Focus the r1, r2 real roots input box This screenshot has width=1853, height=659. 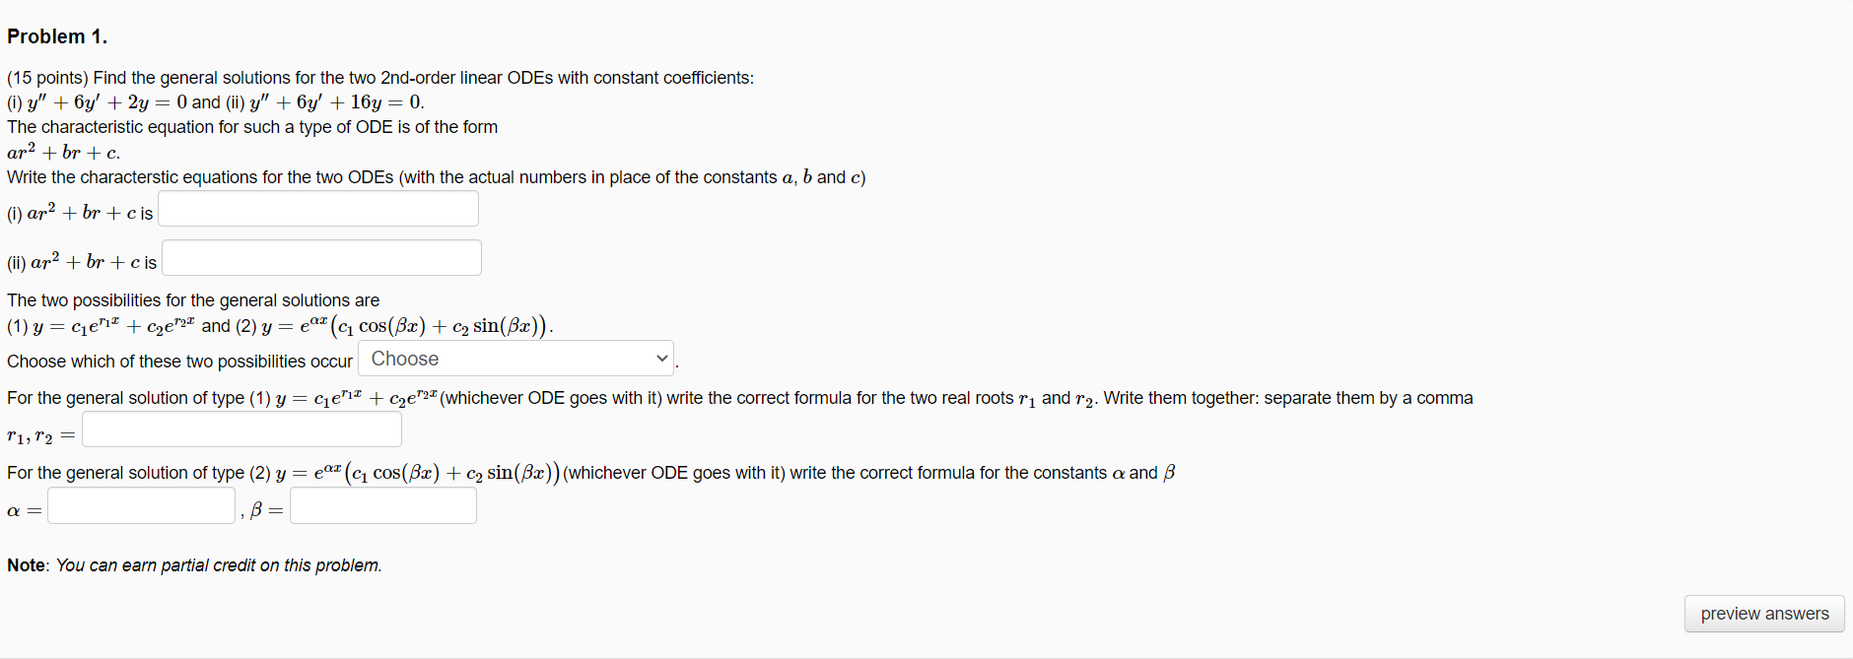tap(241, 429)
